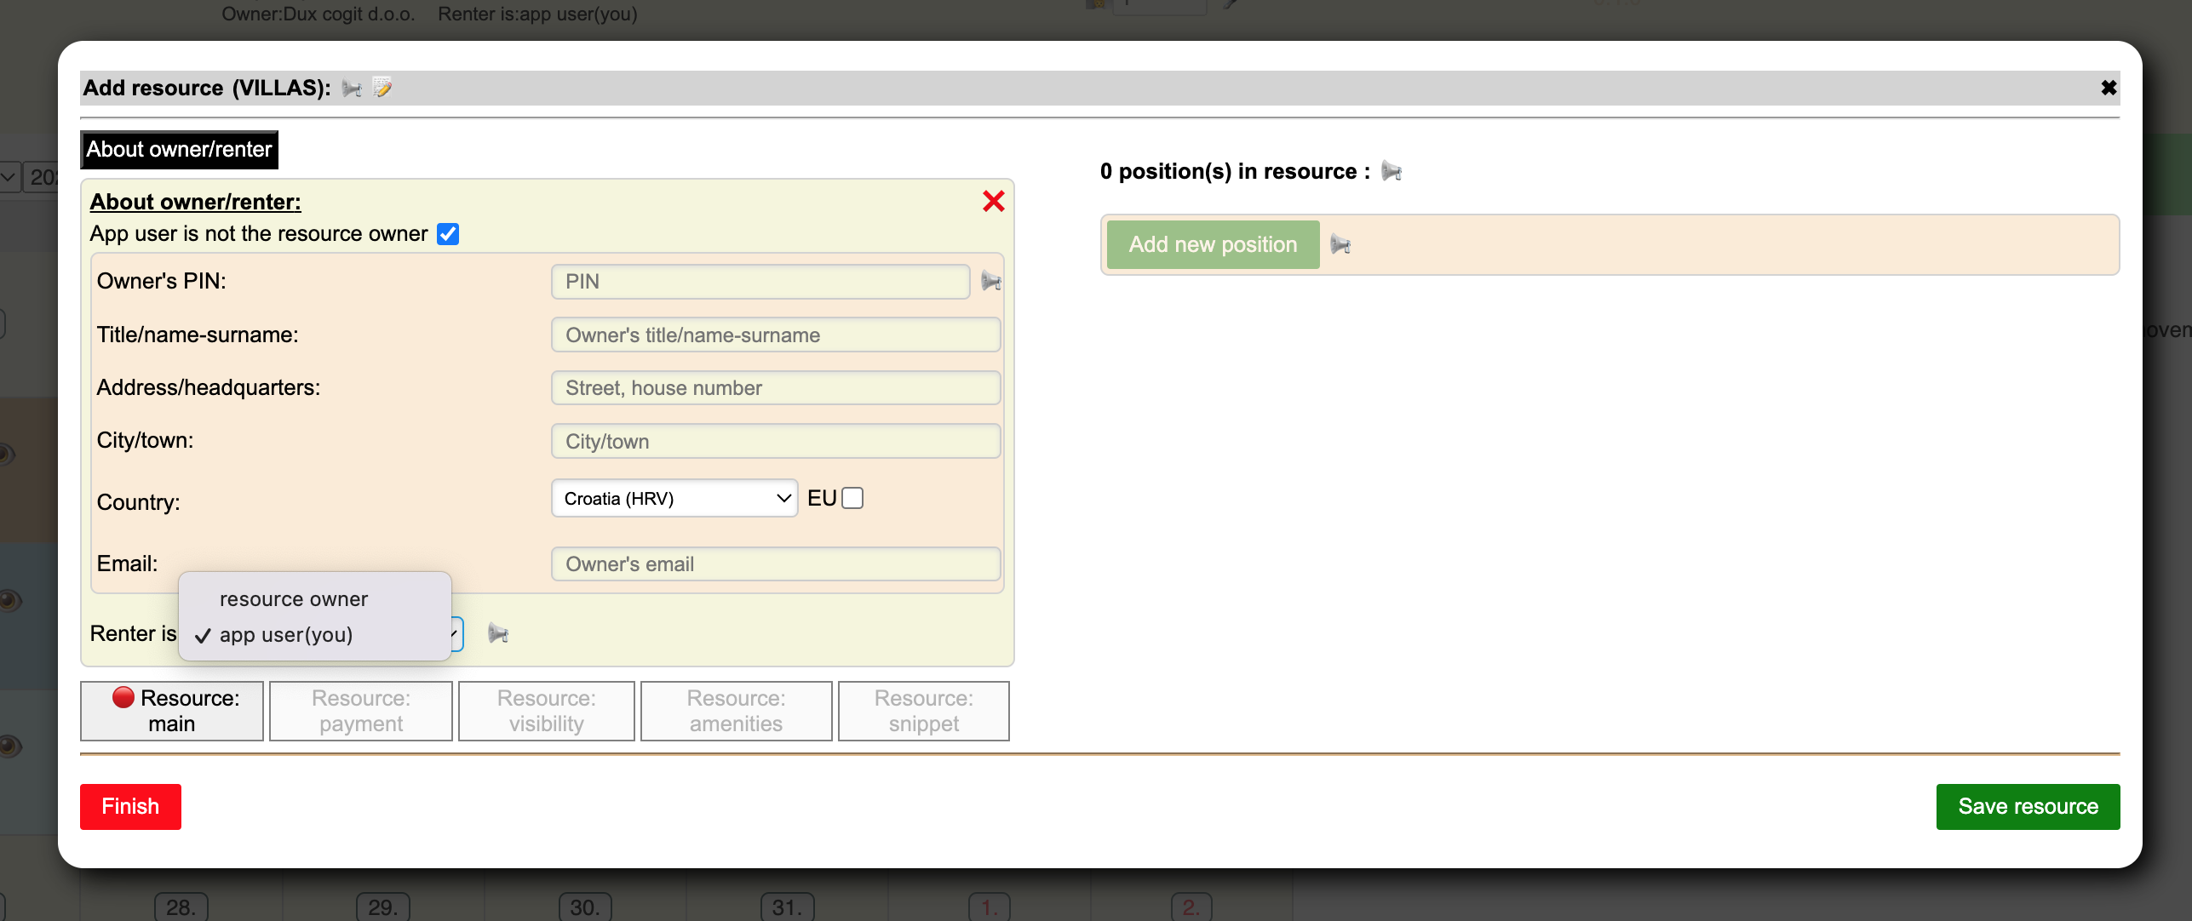The height and width of the screenshot is (921, 2192).
Task: Choose 'app user(you)' renter option
Action: (286, 635)
